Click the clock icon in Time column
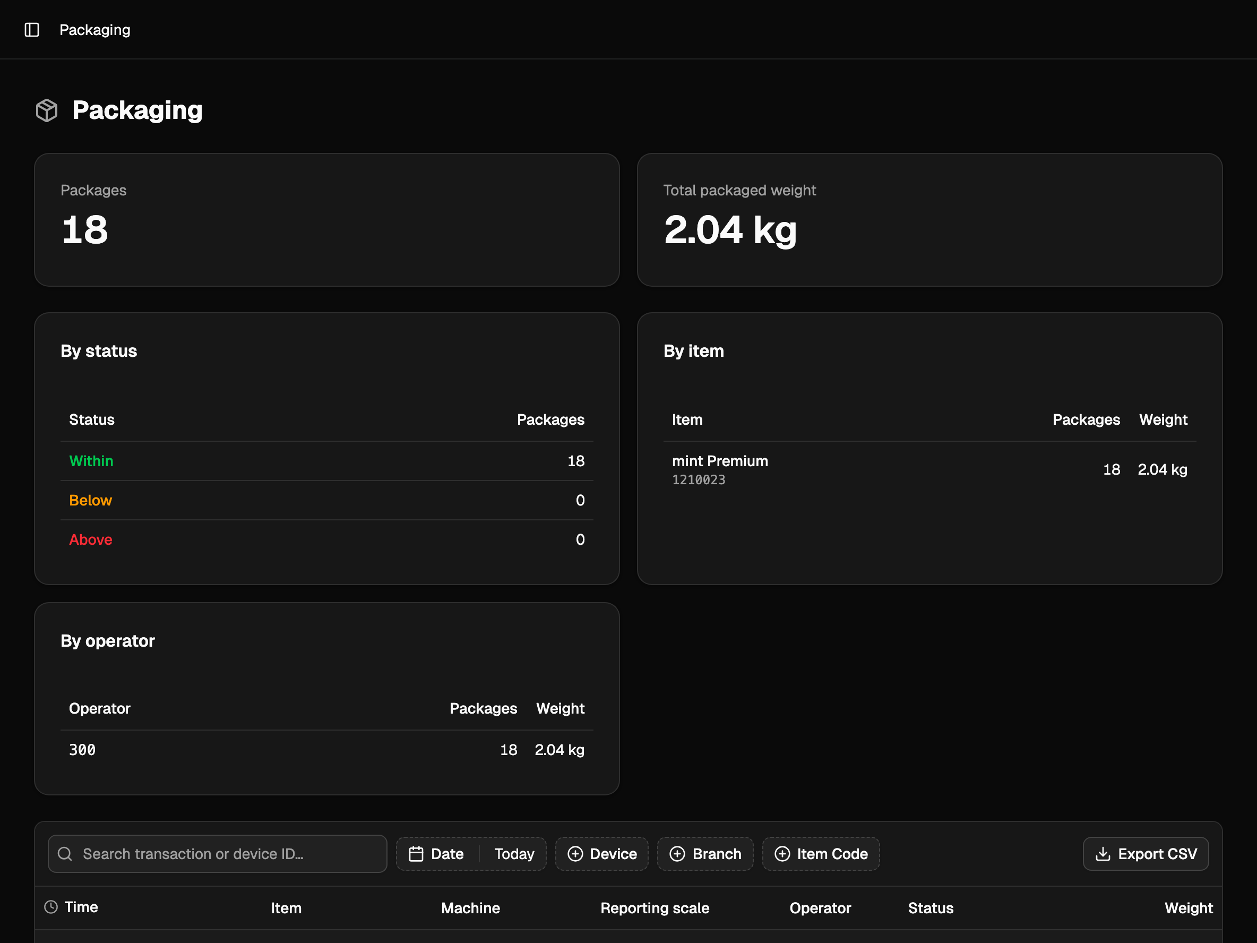 point(51,906)
